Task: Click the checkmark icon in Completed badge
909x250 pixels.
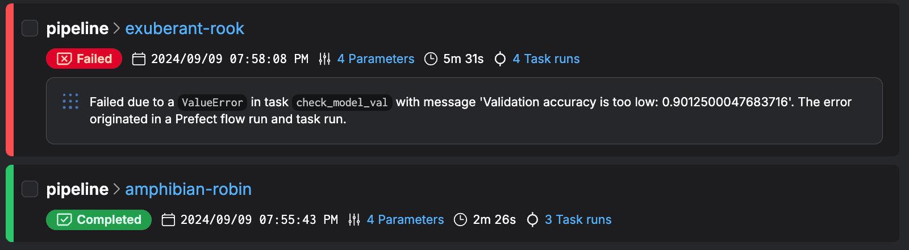Action: coord(64,219)
